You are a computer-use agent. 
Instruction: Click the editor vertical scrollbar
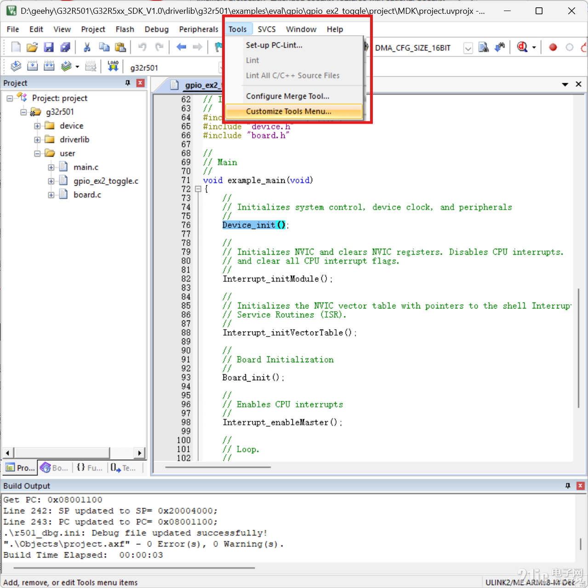(578, 349)
